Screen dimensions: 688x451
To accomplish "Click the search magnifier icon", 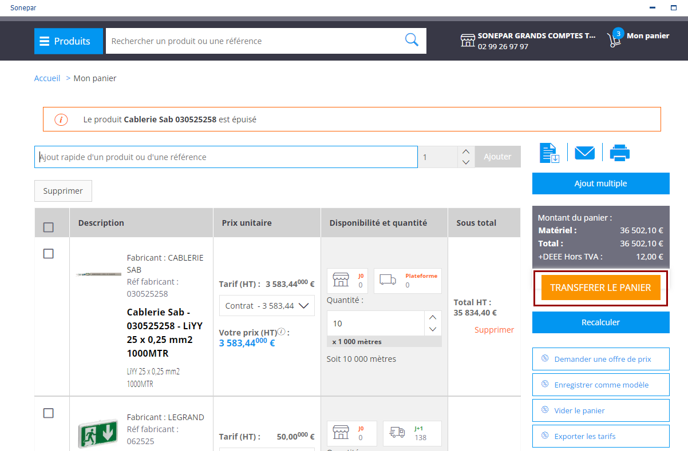I will (412, 39).
